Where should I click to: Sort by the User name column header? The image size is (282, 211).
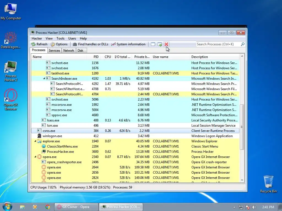point(170,57)
